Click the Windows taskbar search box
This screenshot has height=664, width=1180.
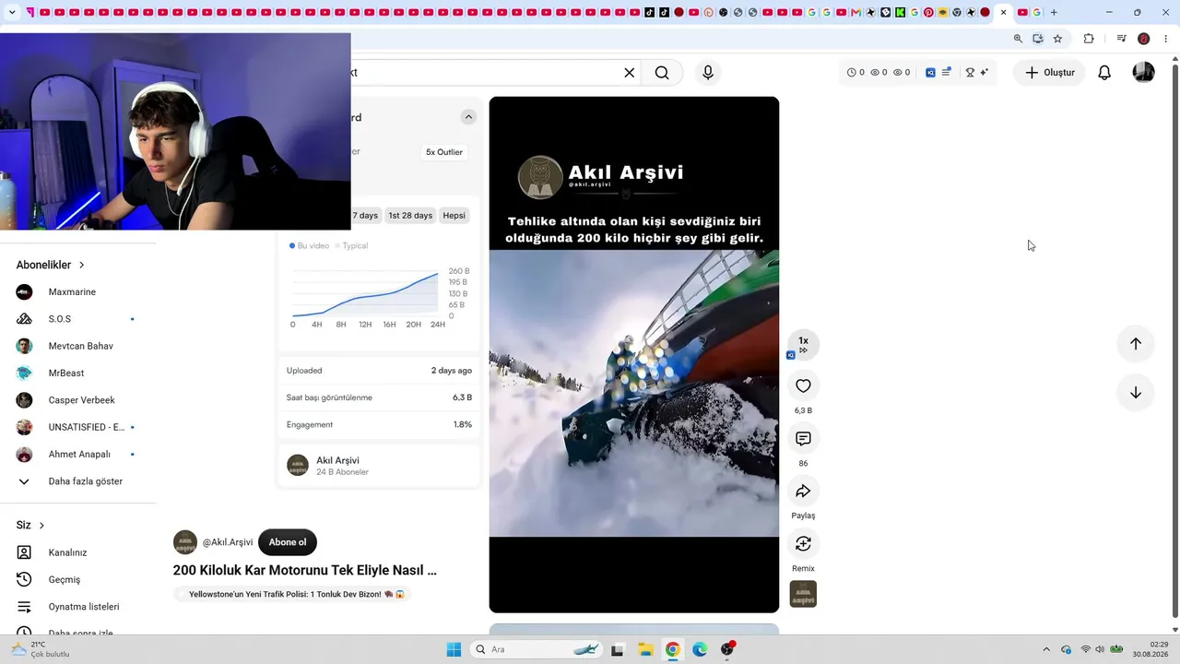[x=537, y=649]
